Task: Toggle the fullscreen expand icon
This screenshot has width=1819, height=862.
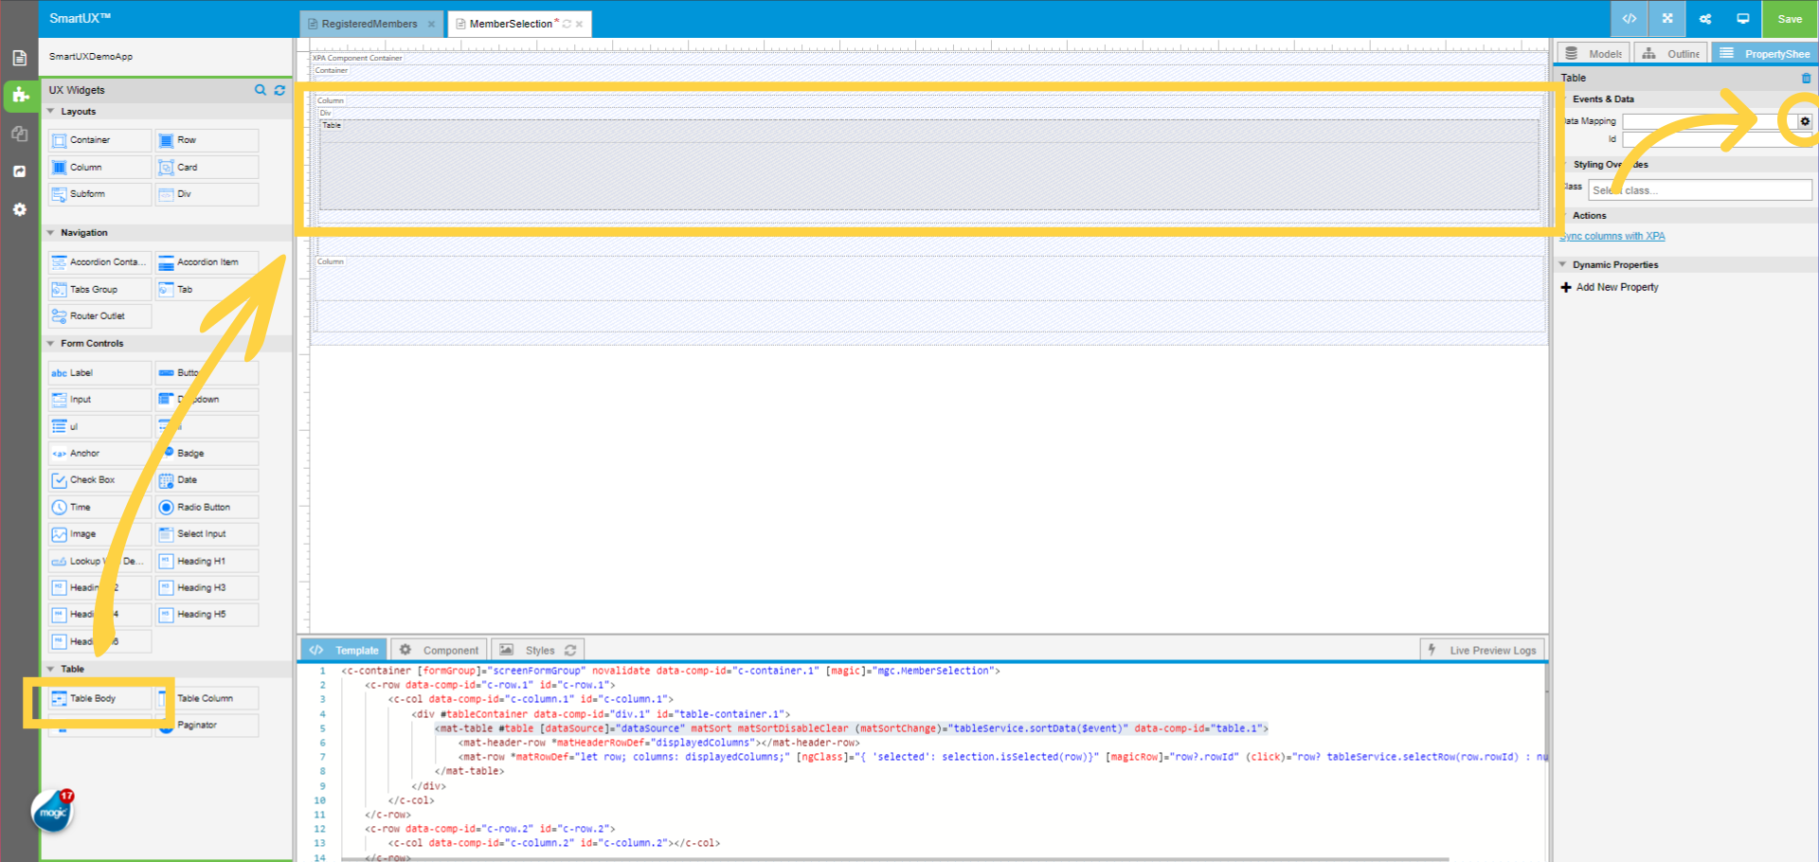Action: tap(1667, 19)
